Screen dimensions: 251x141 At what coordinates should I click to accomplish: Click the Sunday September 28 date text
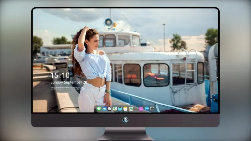pos(69,82)
